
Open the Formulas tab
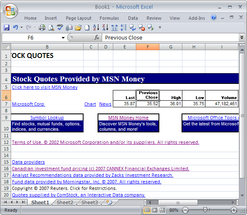pyautogui.click(x=109, y=18)
